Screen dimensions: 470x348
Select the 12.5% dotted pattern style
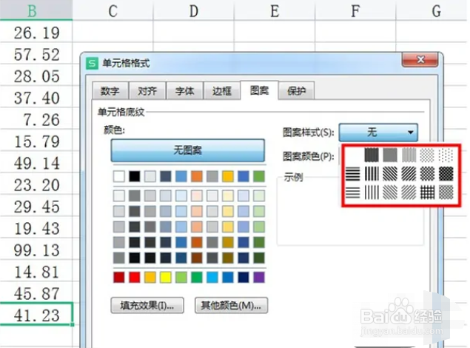427,155
